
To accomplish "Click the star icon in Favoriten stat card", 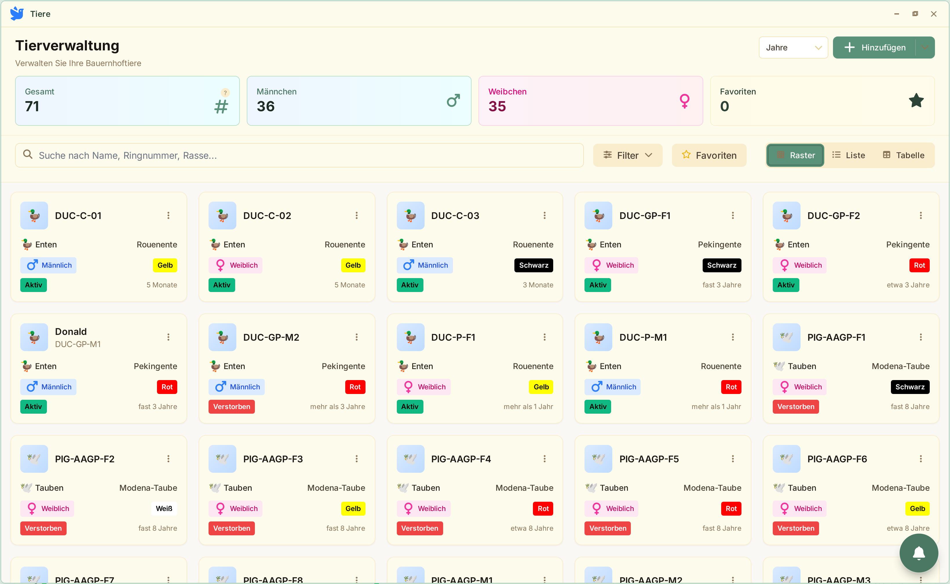I will click(x=916, y=101).
